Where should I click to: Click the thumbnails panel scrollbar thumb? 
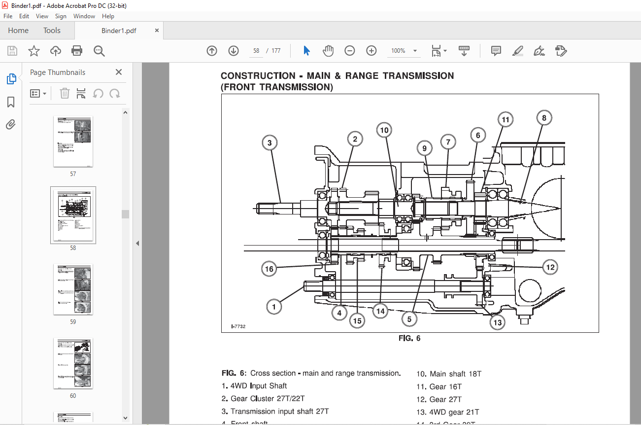coord(125,214)
